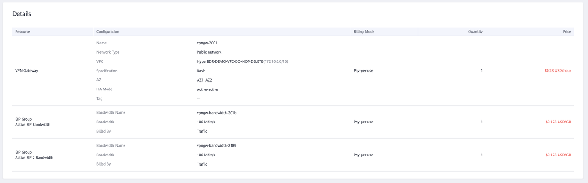Click Traffic value in vpngw-bandwidth-2189 row

[x=202, y=164]
